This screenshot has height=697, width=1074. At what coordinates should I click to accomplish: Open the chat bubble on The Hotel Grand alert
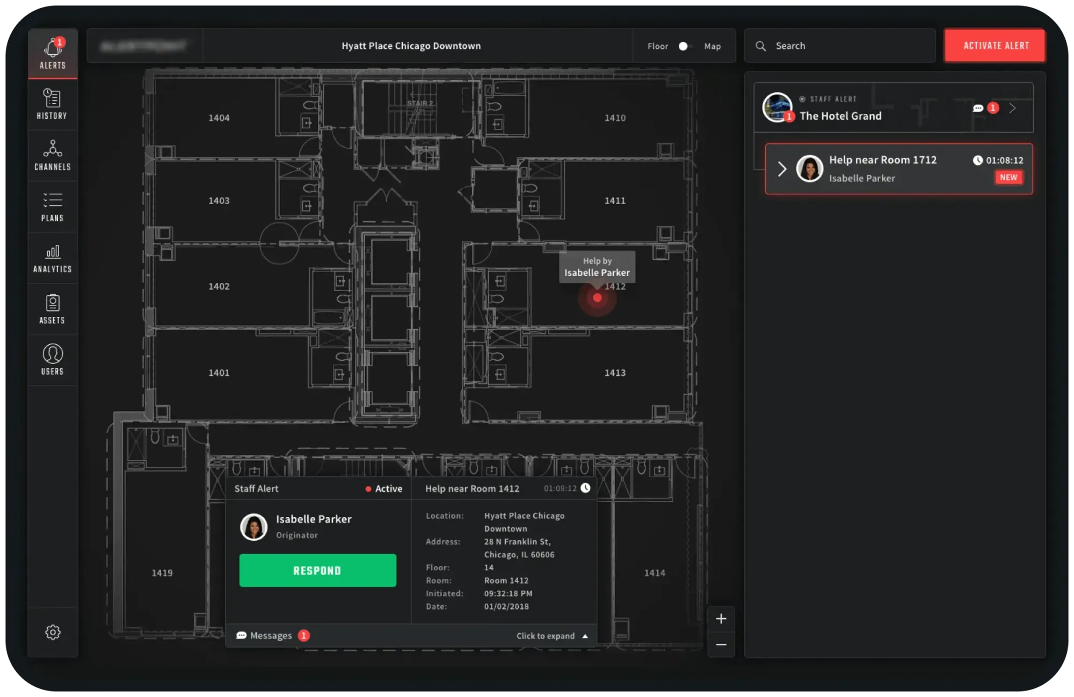coord(978,108)
